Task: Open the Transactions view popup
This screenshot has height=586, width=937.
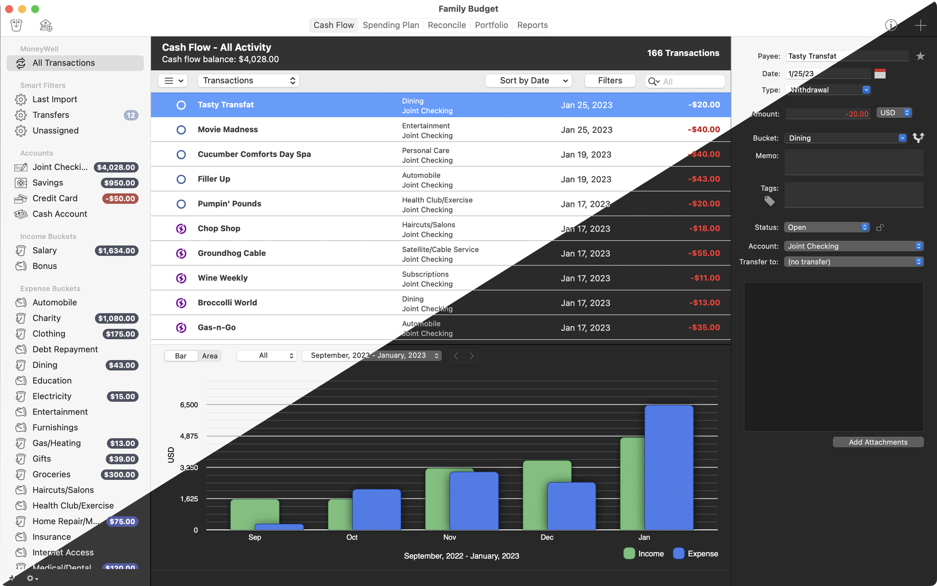Action: pyautogui.click(x=248, y=81)
